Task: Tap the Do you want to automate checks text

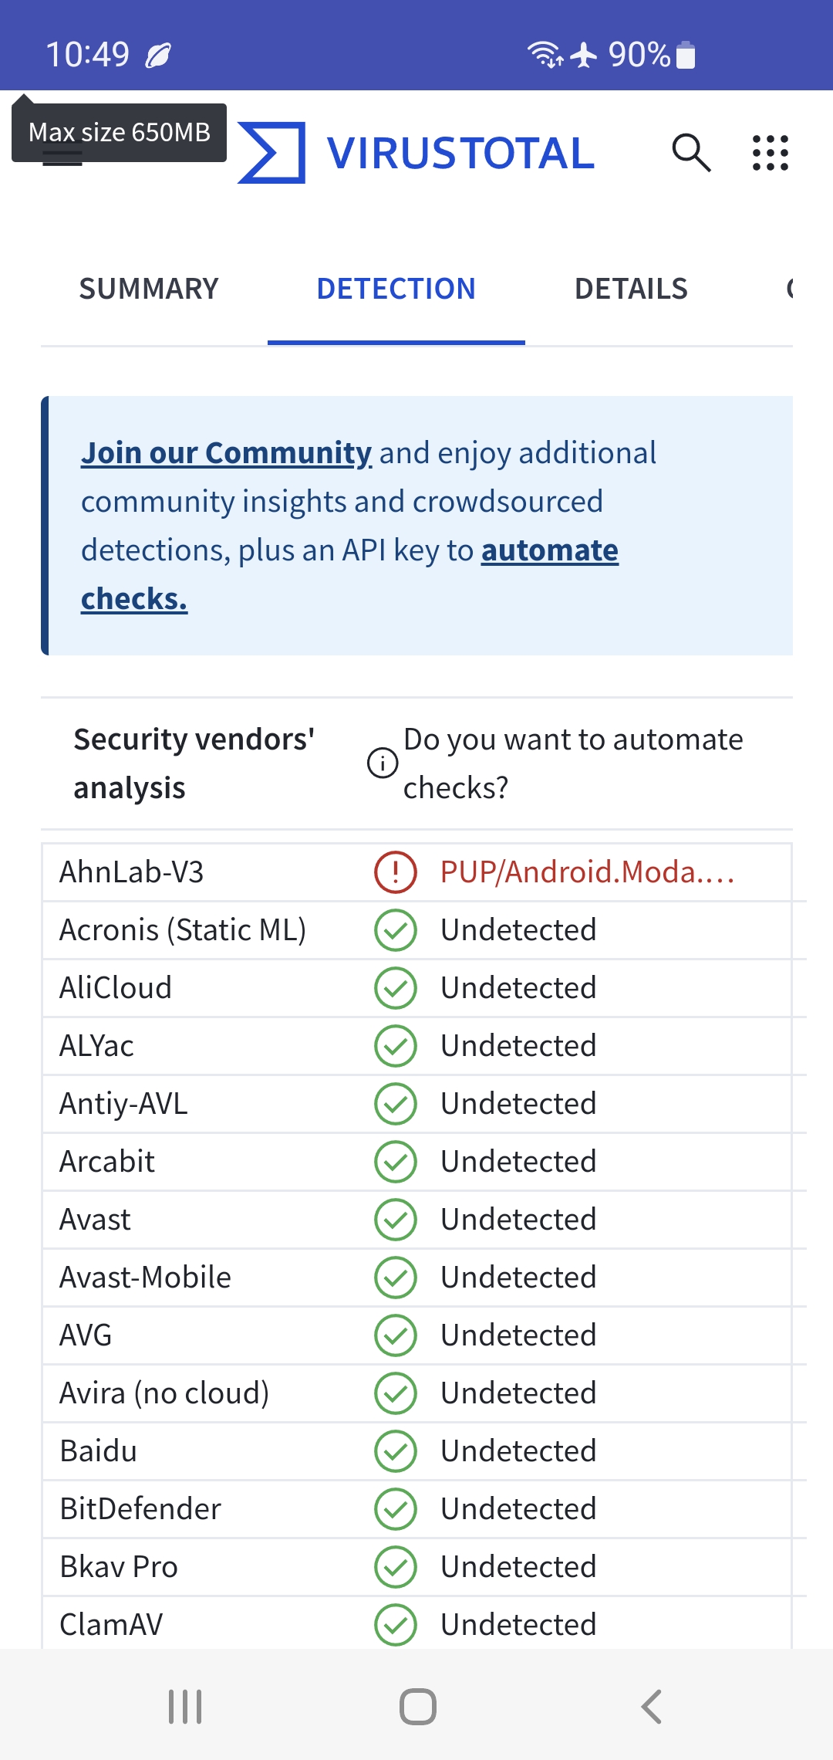Action: coord(572,763)
